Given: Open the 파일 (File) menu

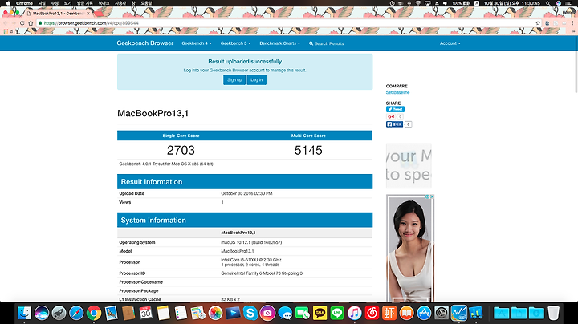Looking at the screenshot, I should [x=42, y=3].
